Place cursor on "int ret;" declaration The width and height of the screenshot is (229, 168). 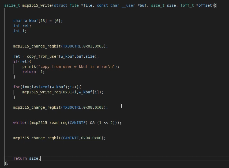[22, 26]
